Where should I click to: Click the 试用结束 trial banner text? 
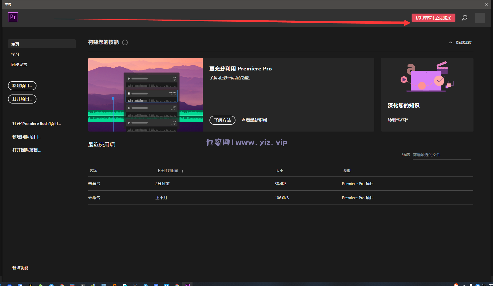[424, 18]
